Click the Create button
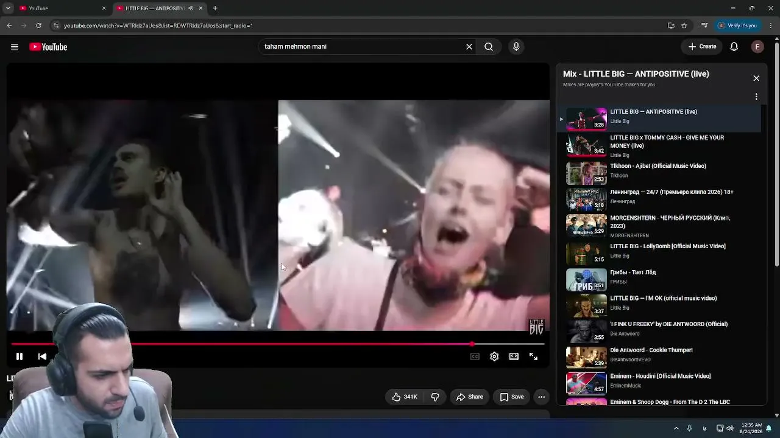The height and width of the screenshot is (438, 780). (x=702, y=47)
